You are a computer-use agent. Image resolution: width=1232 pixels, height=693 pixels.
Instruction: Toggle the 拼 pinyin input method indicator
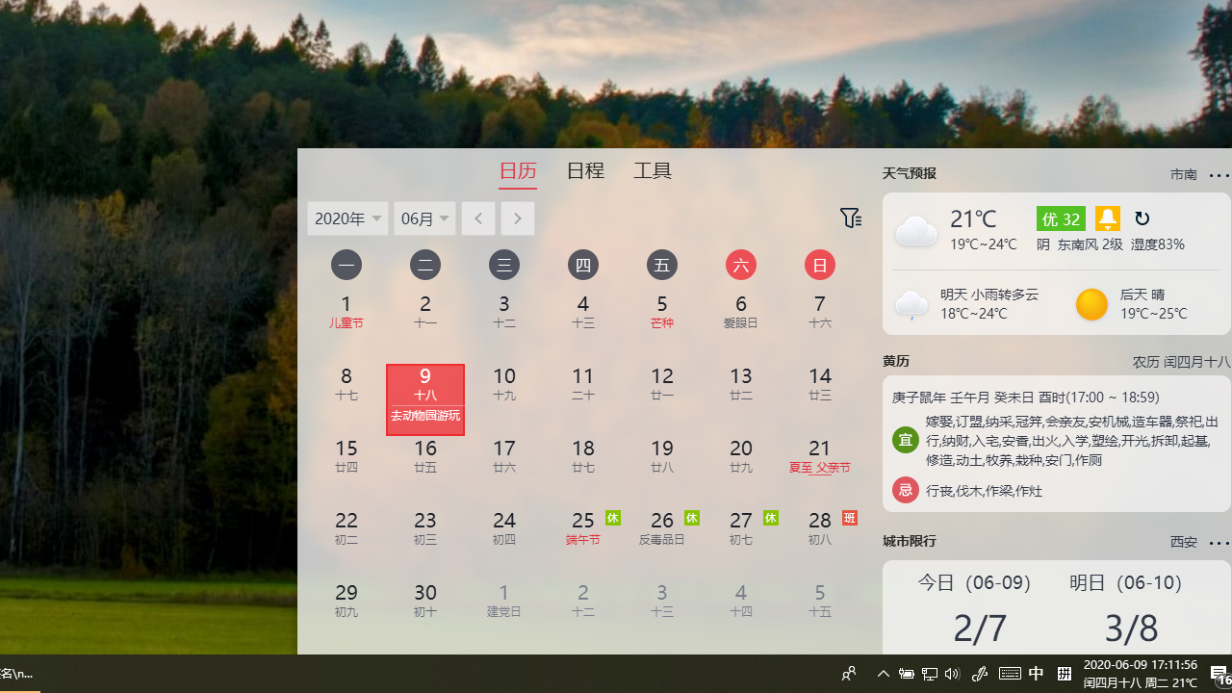[1064, 674]
